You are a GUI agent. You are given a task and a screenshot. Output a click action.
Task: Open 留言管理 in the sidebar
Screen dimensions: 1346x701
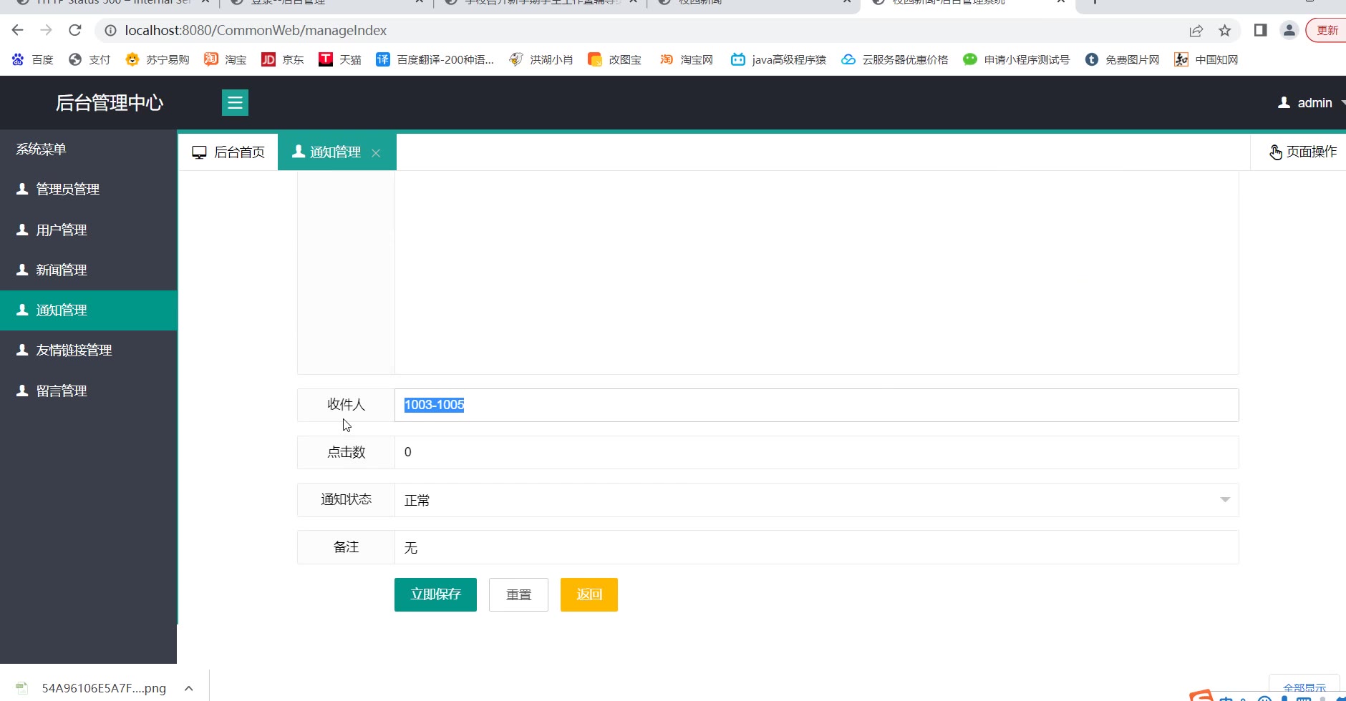[89, 391]
